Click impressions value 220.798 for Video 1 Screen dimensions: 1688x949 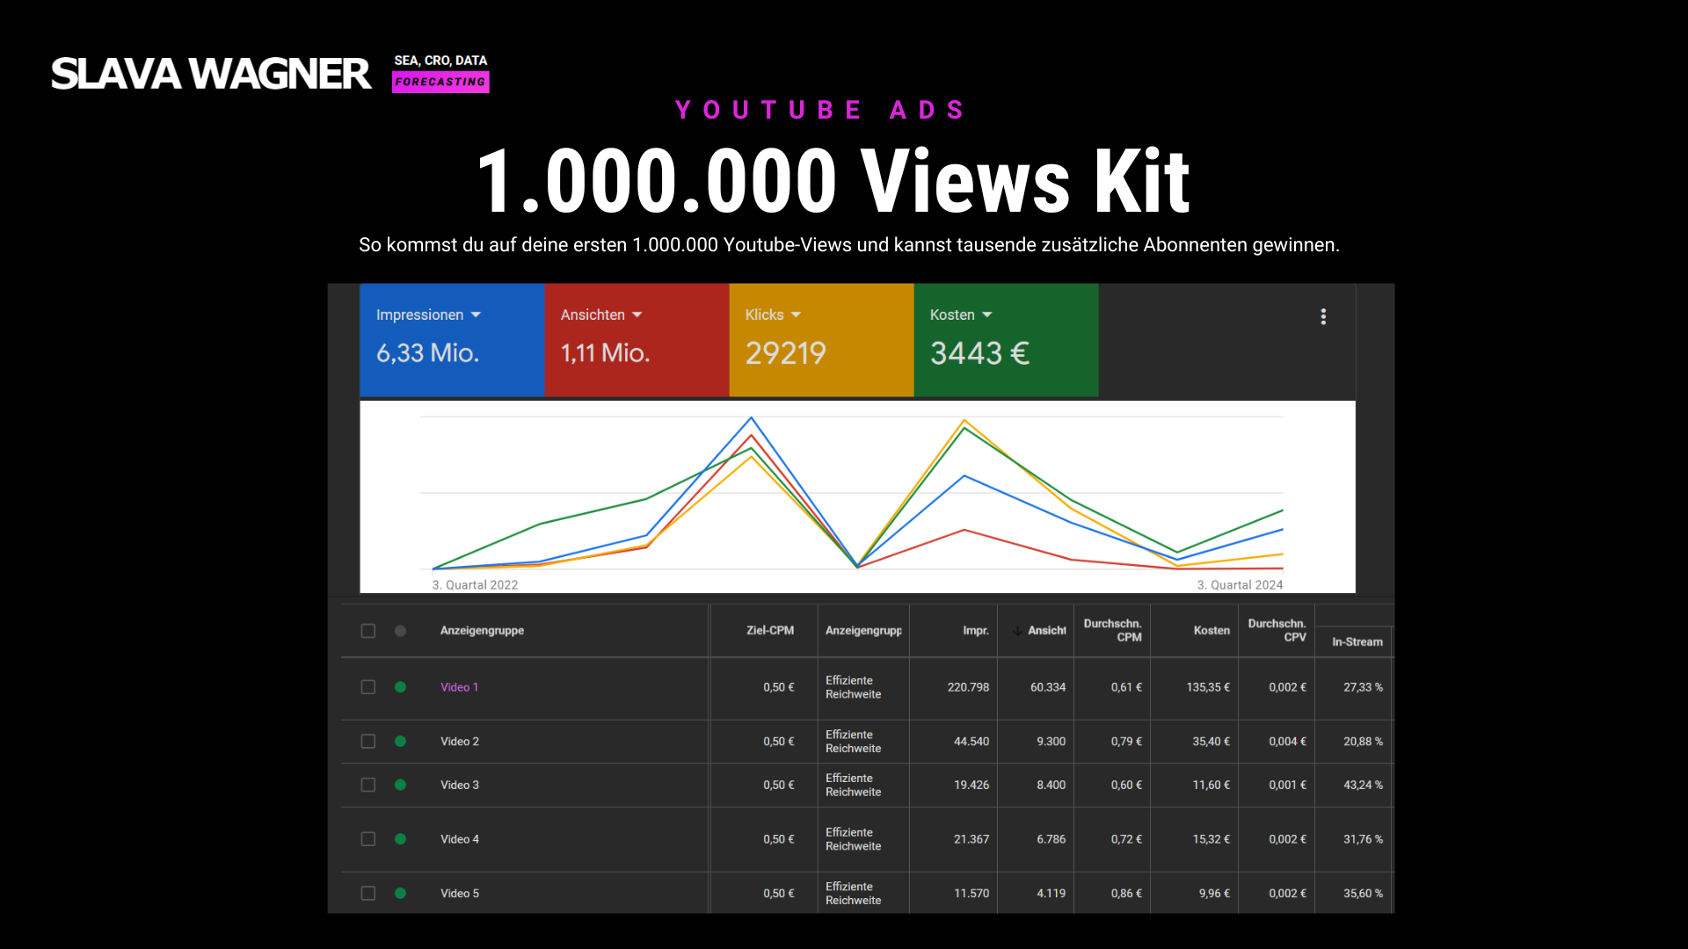(968, 687)
